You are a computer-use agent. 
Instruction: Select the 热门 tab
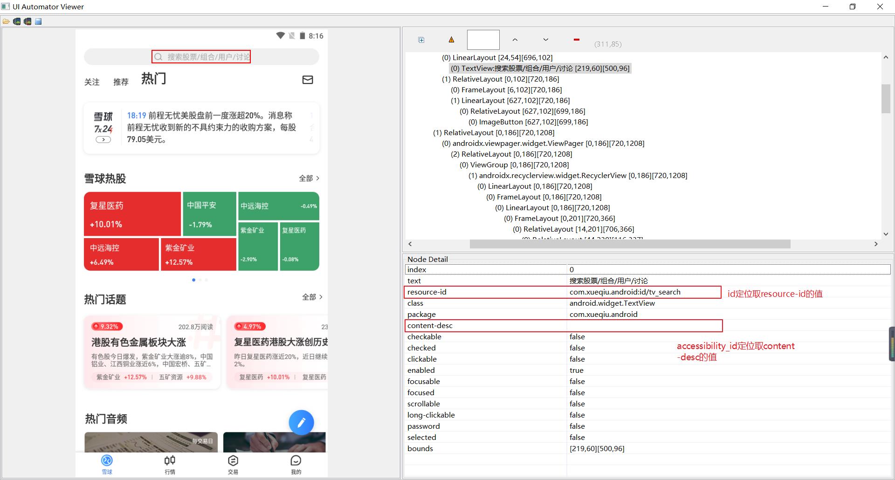point(153,79)
